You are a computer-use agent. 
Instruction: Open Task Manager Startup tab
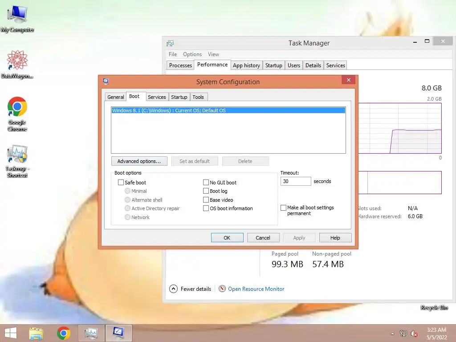coord(274,65)
